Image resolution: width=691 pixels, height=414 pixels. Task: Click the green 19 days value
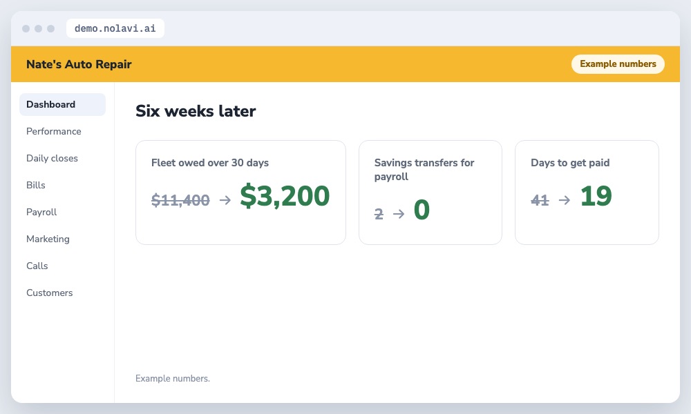point(596,196)
